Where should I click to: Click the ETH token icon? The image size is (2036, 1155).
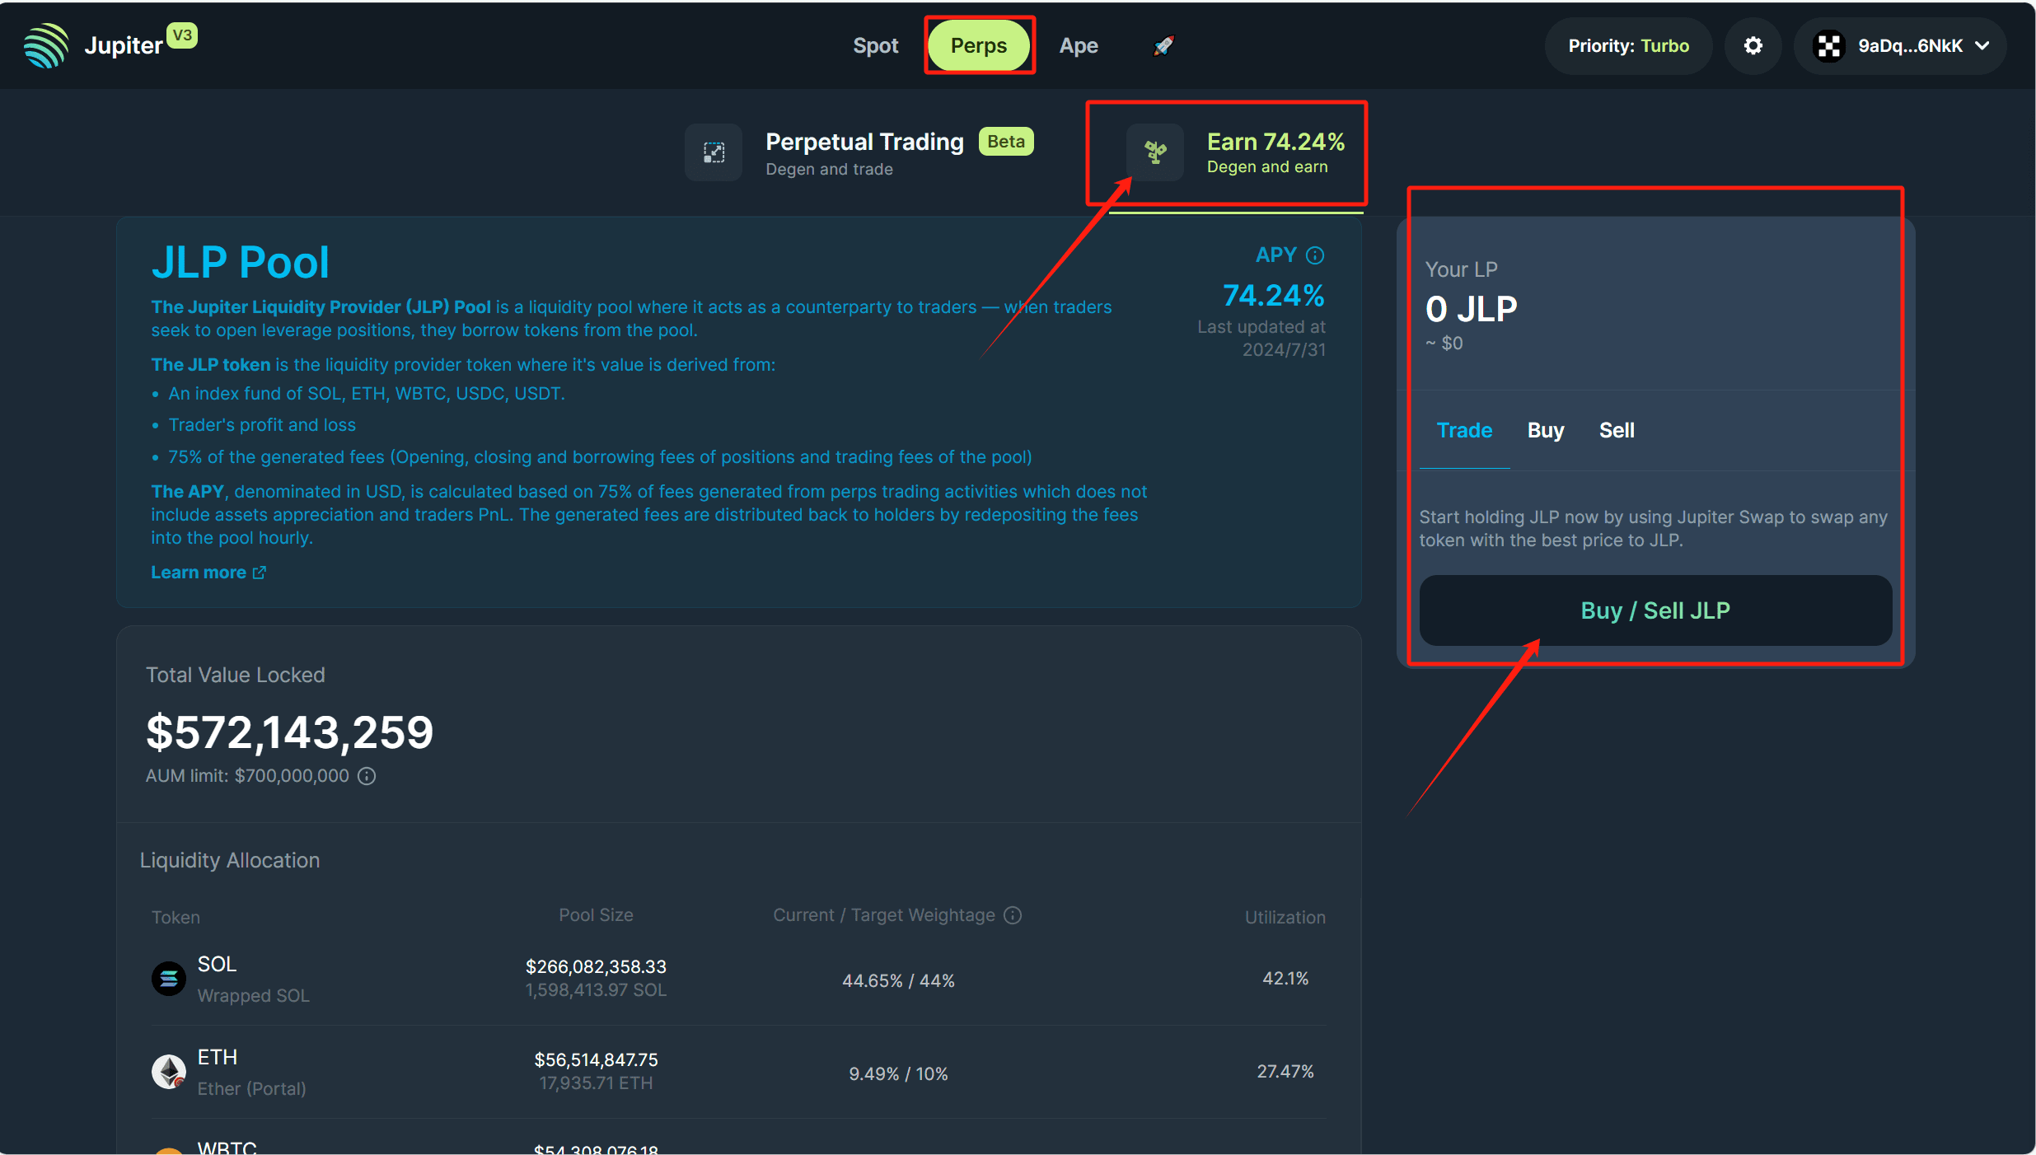click(x=169, y=1072)
